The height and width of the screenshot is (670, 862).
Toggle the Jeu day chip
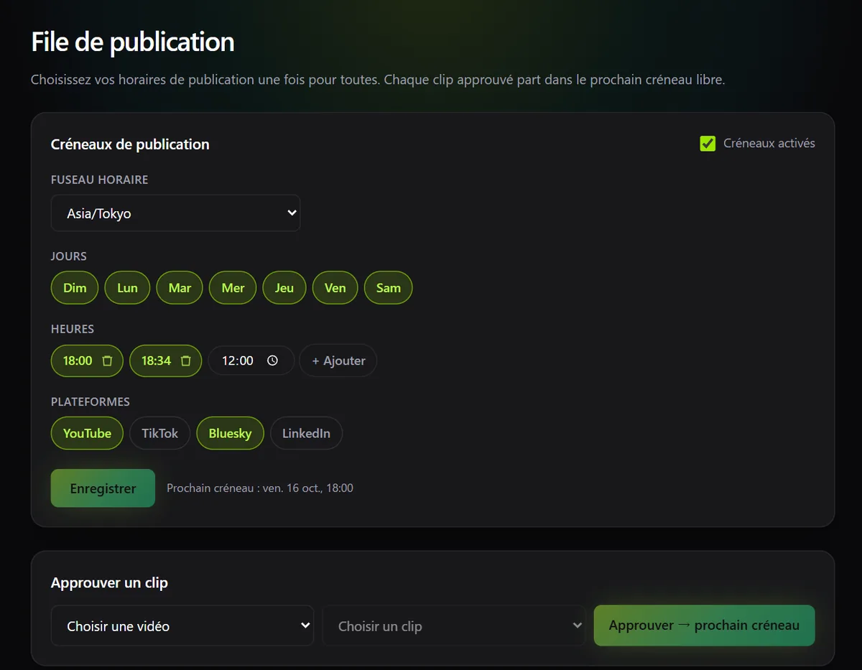pyautogui.click(x=284, y=288)
